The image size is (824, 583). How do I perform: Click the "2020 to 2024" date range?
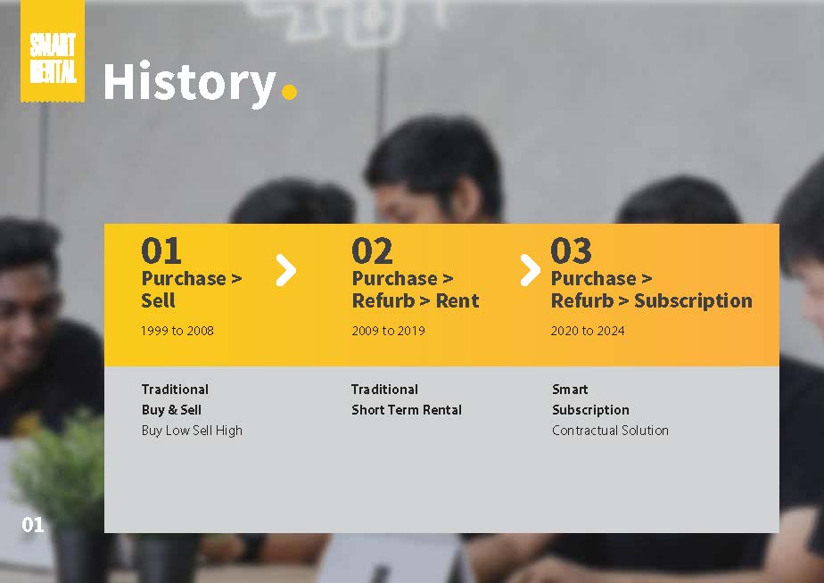coord(588,331)
